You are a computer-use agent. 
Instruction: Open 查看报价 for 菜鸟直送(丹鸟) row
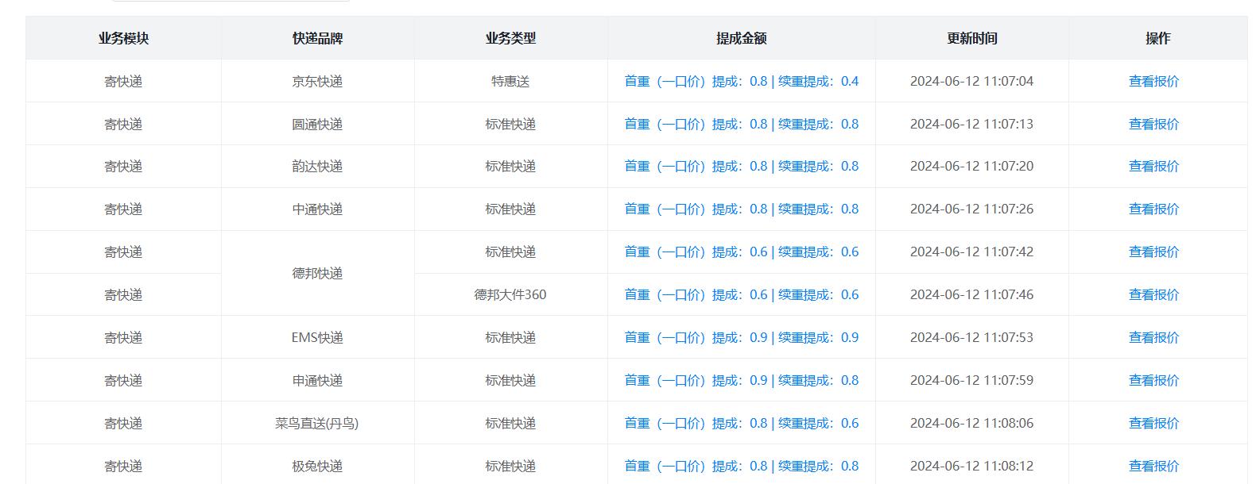(x=1153, y=423)
